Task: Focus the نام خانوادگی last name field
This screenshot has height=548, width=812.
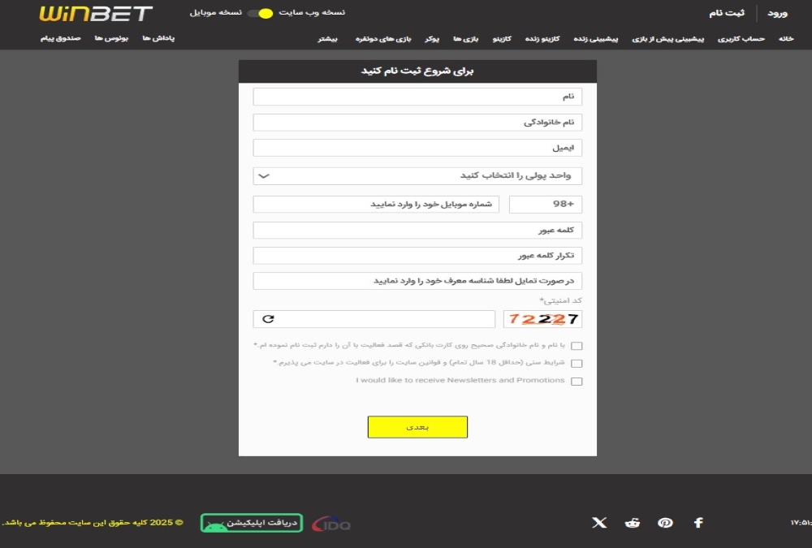Action: pyautogui.click(x=417, y=123)
